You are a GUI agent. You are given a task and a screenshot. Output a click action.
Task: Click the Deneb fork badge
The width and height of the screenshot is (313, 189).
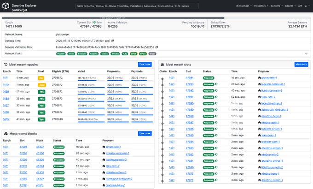coord(104,53)
